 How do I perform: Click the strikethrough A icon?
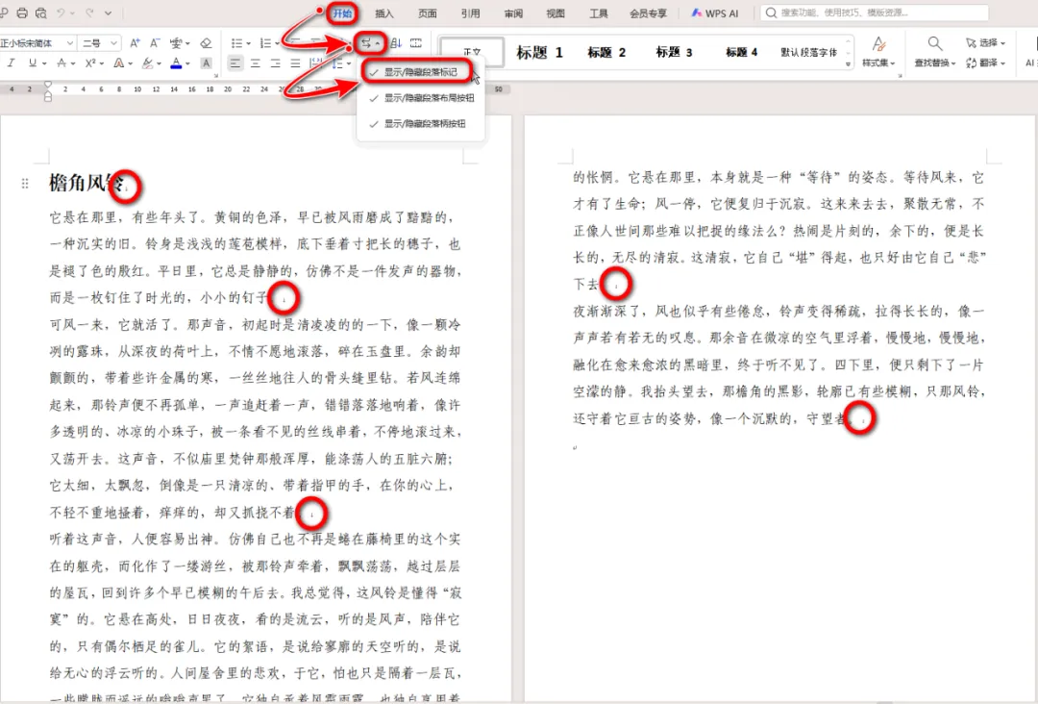coord(61,63)
